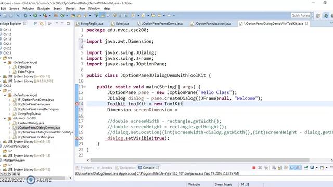Select JOptionPaneJDialogDemo.java in Package Explorer

(x=39, y=128)
